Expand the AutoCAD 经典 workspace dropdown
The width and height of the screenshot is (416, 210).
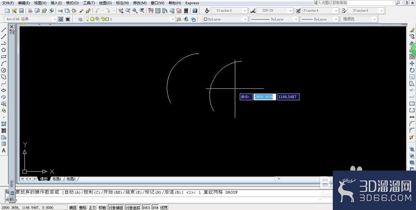pyautogui.click(x=31, y=19)
